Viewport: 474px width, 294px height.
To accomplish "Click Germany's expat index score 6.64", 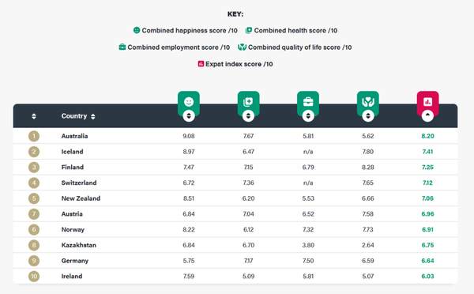I will 427,261.
